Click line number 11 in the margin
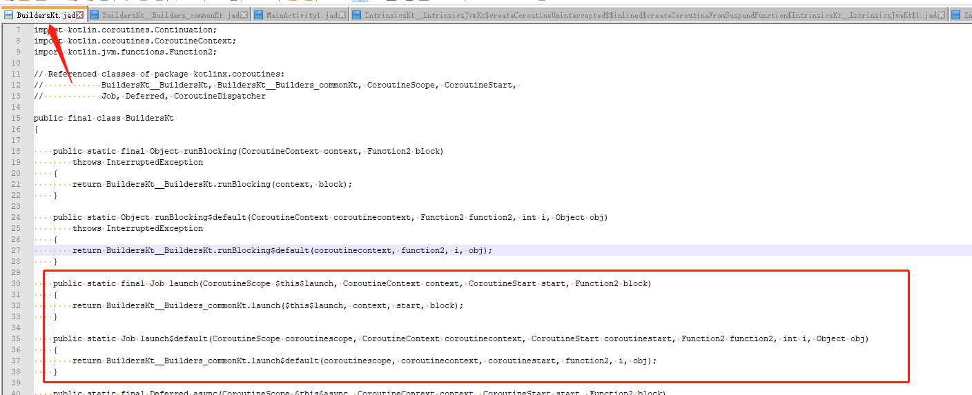The image size is (972, 395). pyautogui.click(x=16, y=74)
